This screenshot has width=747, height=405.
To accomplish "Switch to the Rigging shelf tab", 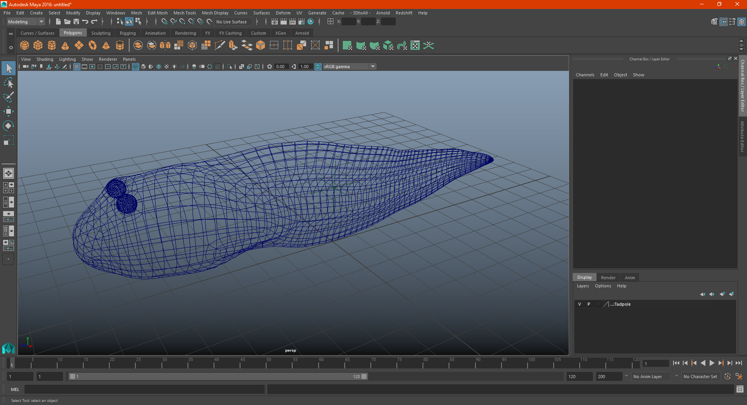I will point(128,33).
